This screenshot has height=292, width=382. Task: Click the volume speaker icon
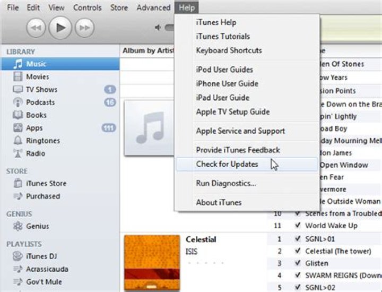158,28
